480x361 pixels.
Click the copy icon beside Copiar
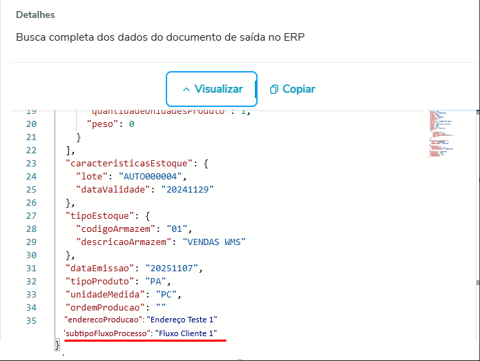tap(274, 89)
